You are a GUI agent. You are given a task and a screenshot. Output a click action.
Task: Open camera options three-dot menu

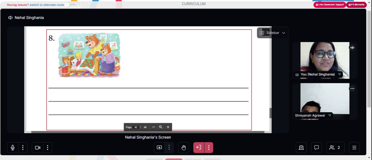[x=48, y=148]
